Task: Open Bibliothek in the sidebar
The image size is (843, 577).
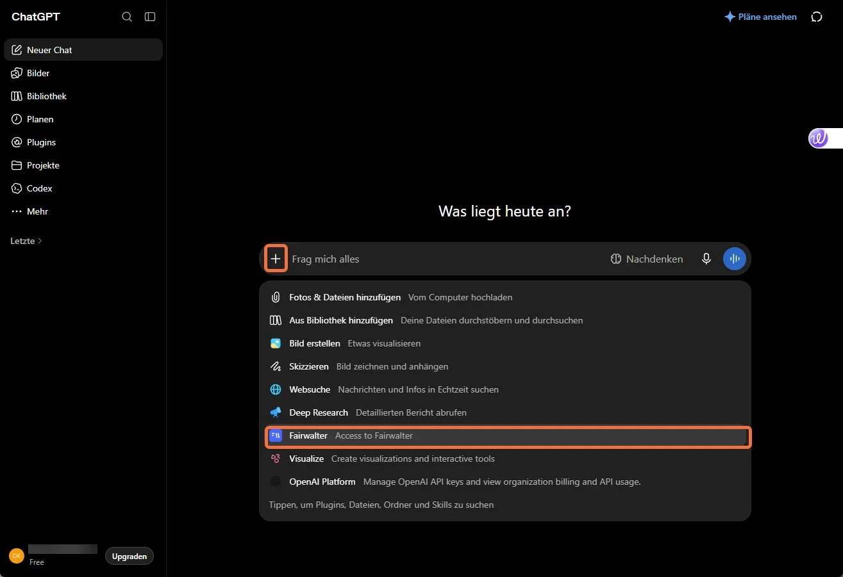Action: point(83,96)
